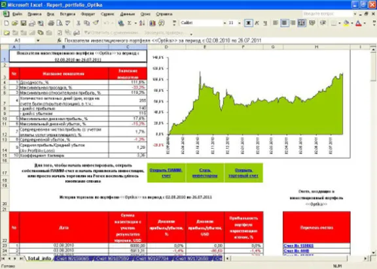
Task: Expand the font size dropdown
Action: point(240,23)
